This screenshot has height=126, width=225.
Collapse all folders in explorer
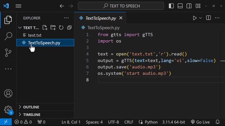tap(69, 28)
